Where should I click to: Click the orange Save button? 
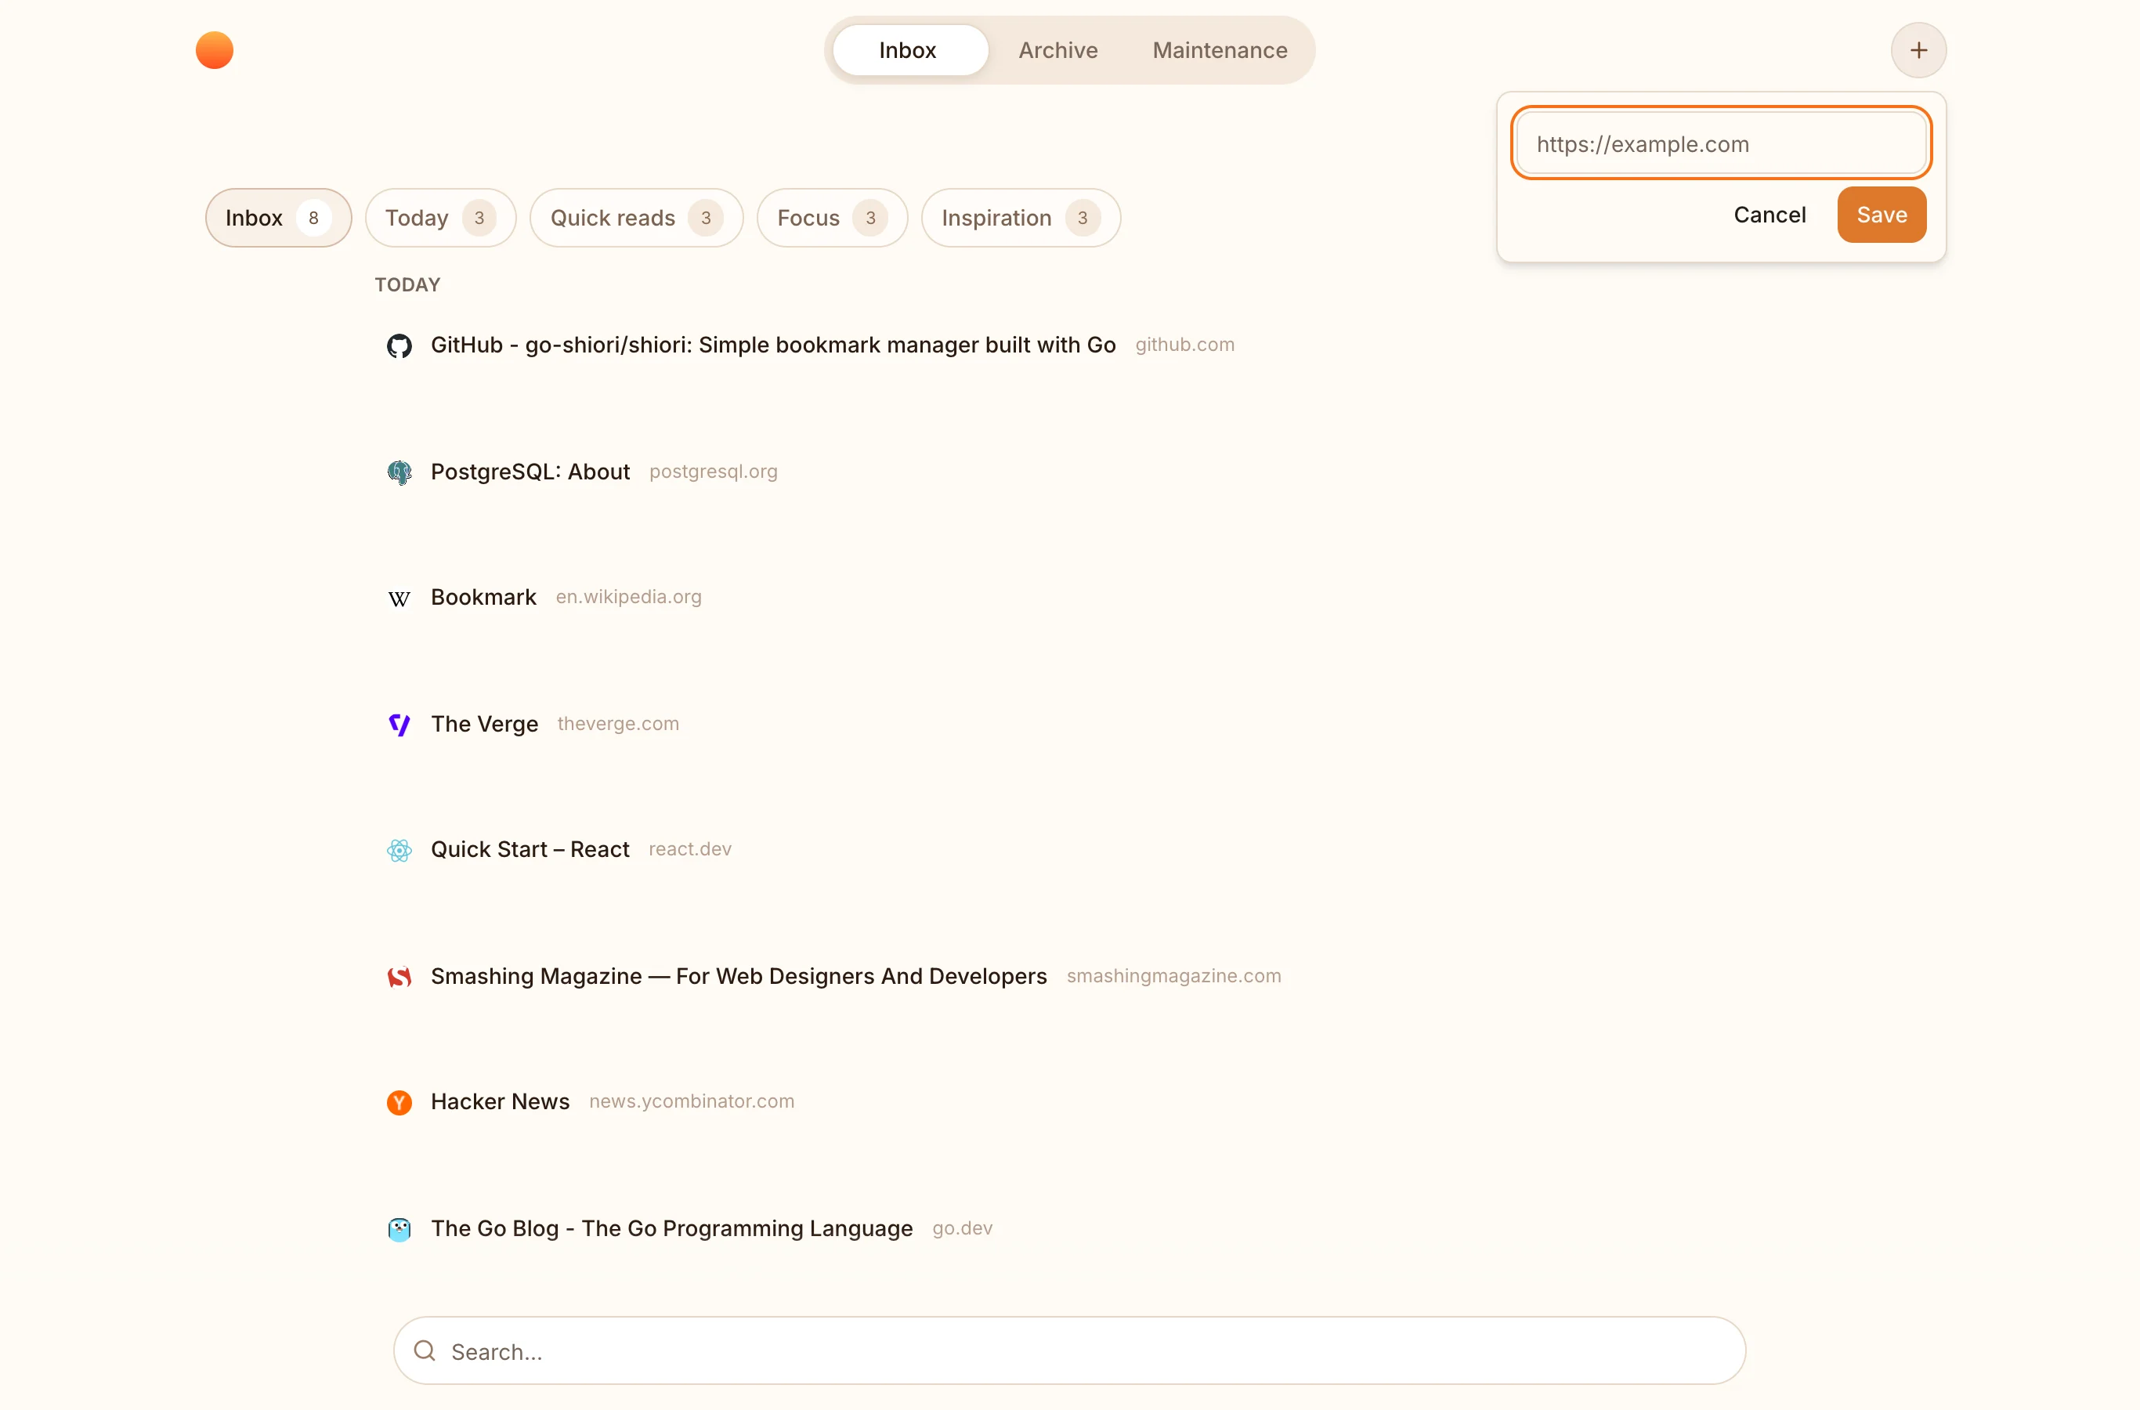[1881, 215]
